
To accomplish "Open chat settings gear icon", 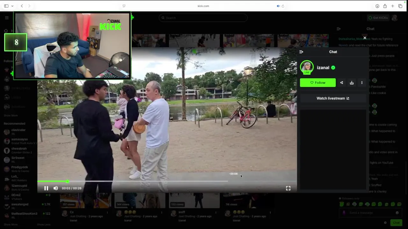I will 385,223.
